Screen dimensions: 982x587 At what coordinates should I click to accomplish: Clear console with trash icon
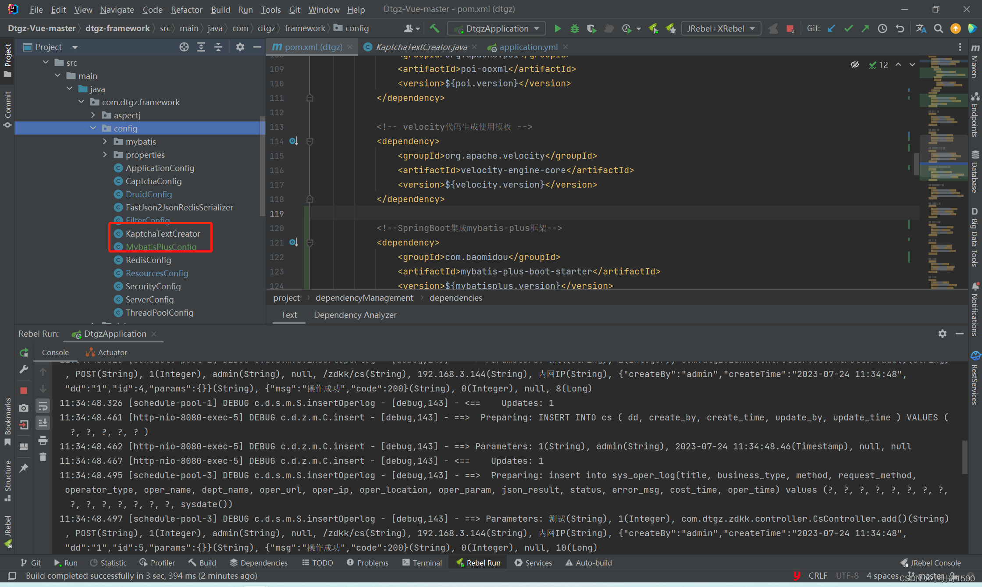tap(43, 457)
